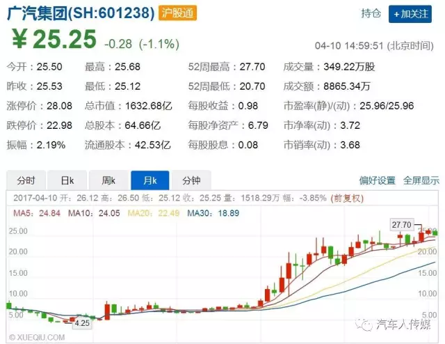Viewport: 445px width, 344px height.
Task: Click the current price ¥25.25
Action: pyautogui.click(x=54, y=39)
